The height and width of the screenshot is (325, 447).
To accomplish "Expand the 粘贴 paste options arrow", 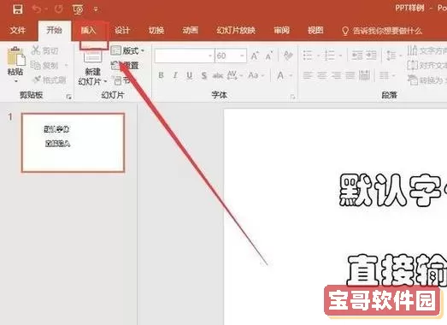I will click(x=16, y=81).
